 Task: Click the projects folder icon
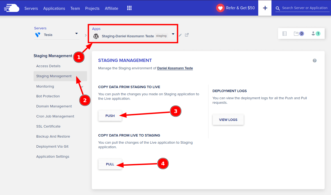[x=296, y=34]
